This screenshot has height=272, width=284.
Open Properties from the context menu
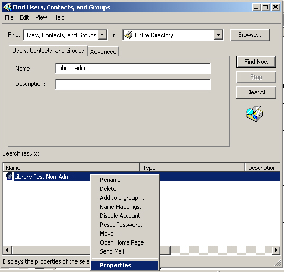click(x=125, y=265)
